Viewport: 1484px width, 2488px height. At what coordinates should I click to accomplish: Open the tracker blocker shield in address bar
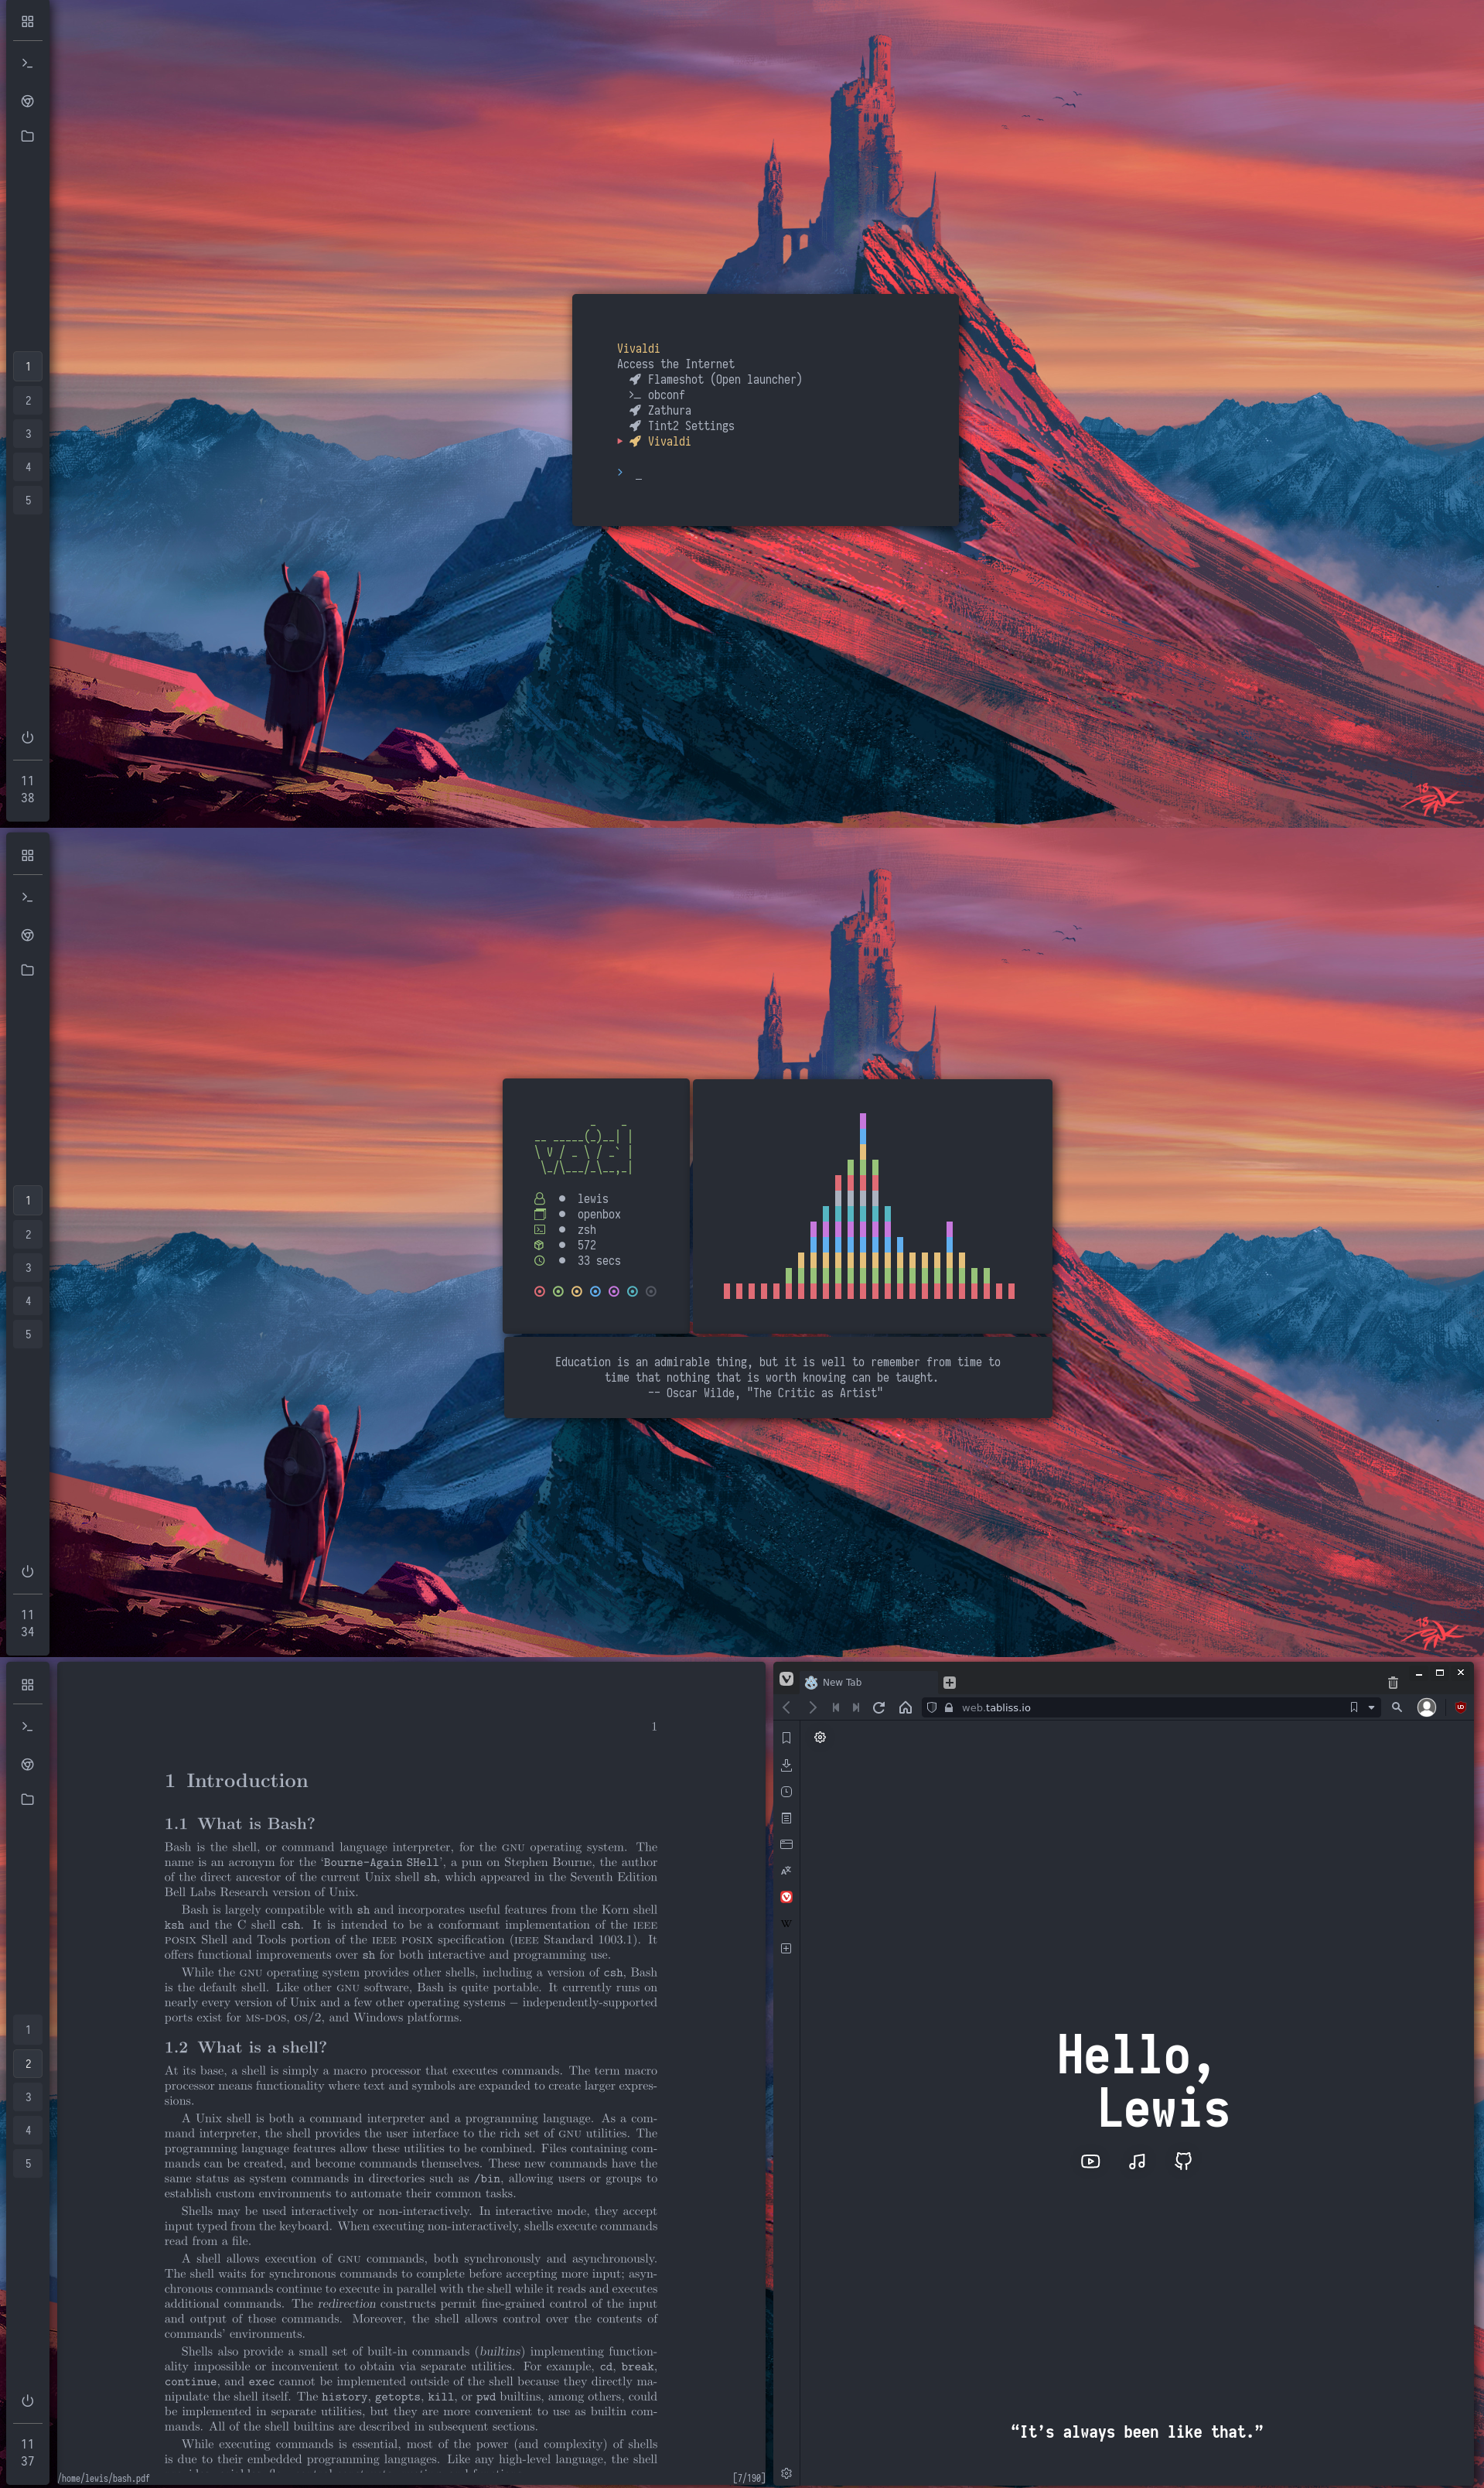932,1707
